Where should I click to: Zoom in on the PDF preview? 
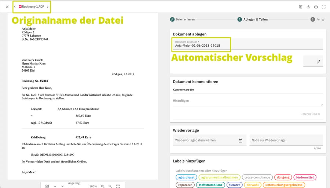(103, 186)
